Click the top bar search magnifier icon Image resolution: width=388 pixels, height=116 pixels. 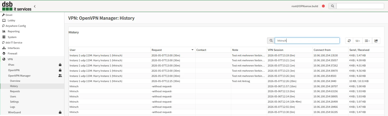332,6
